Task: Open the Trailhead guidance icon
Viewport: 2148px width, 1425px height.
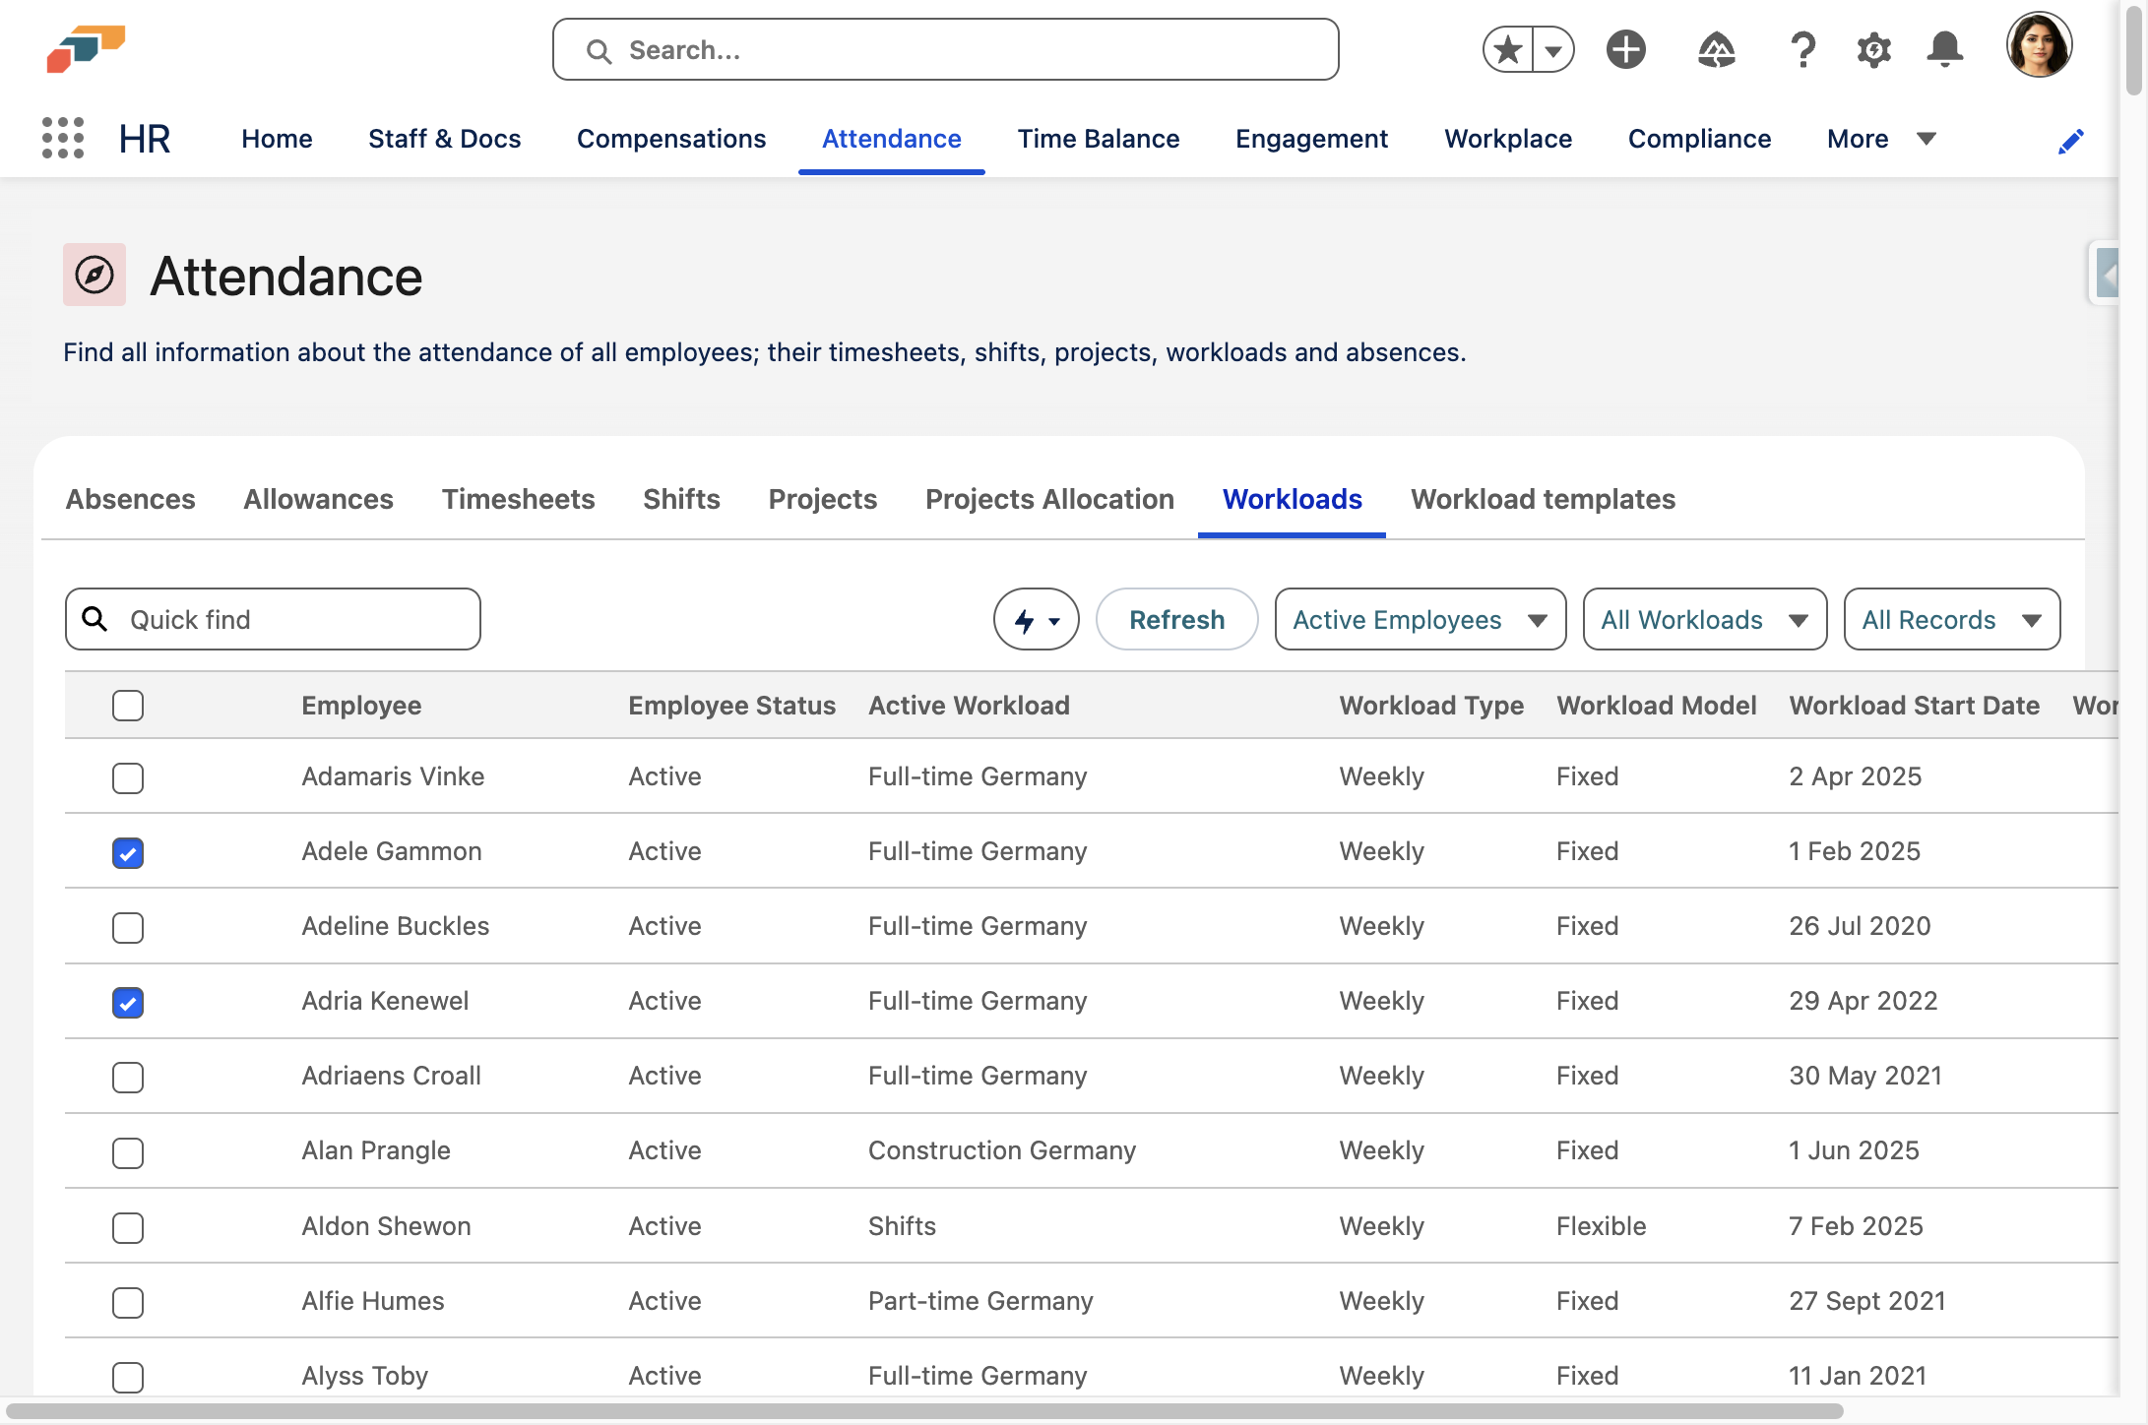Action: 1716,50
